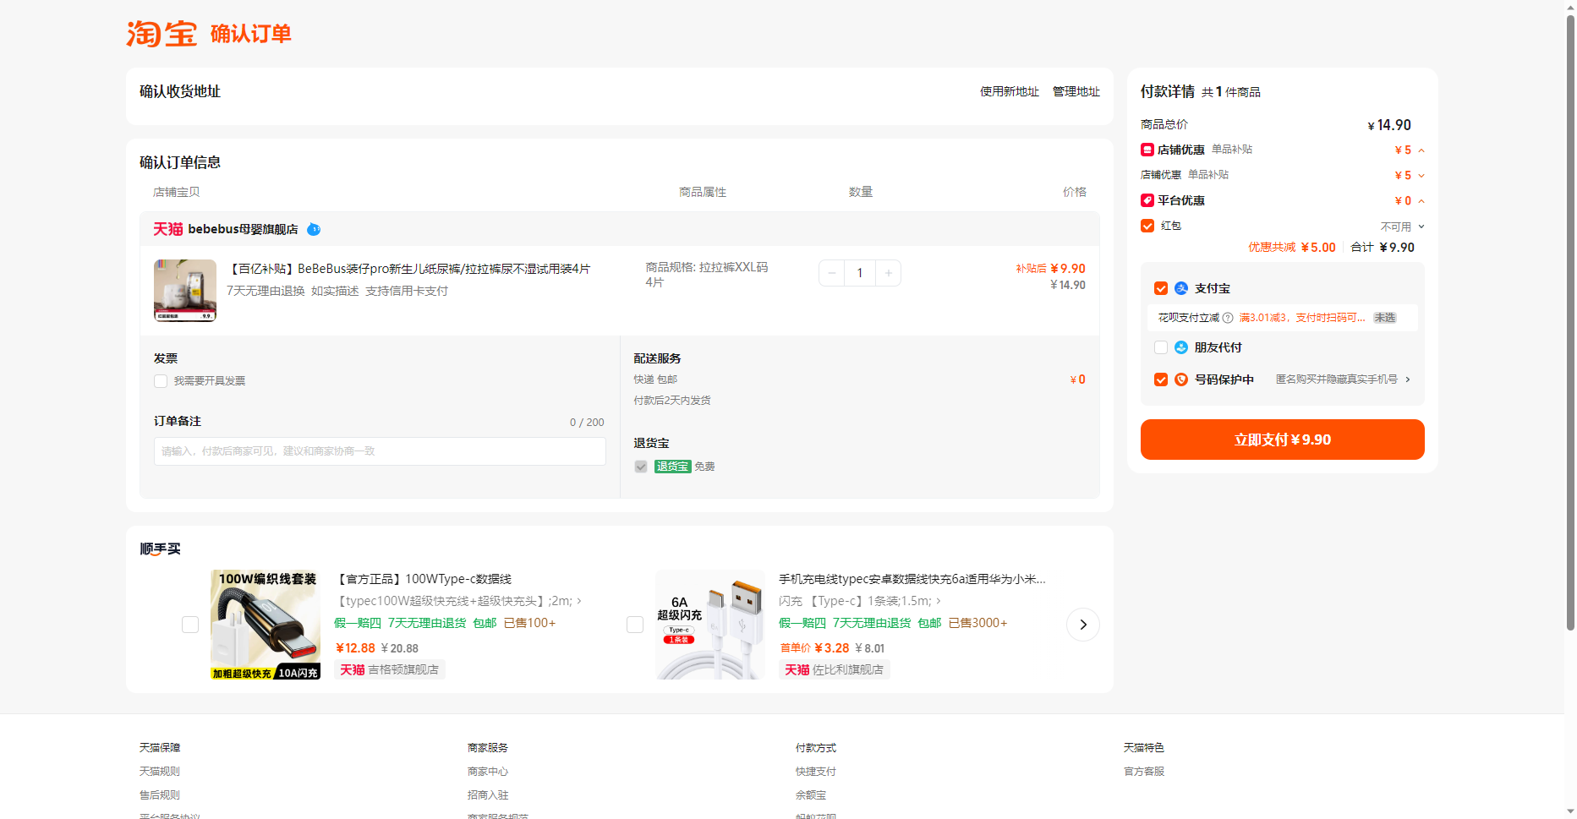1577x819 pixels.
Task: Click the orange 号码保护中 shield icon
Action: [x=1181, y=379]
